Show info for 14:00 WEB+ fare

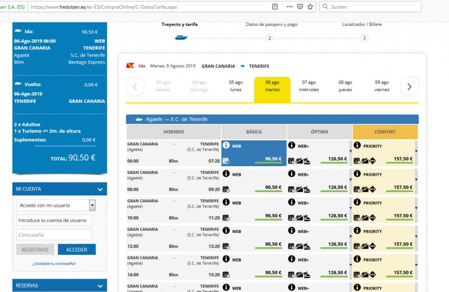point(291,259)
